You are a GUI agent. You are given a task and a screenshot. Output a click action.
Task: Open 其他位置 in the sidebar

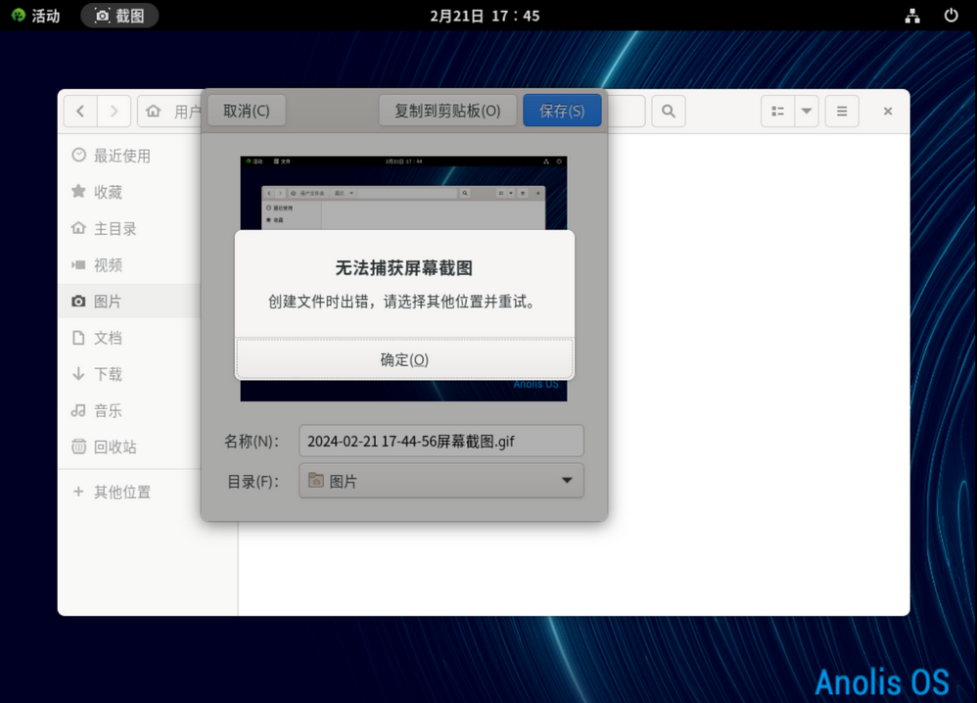click(x=121, y=492)
